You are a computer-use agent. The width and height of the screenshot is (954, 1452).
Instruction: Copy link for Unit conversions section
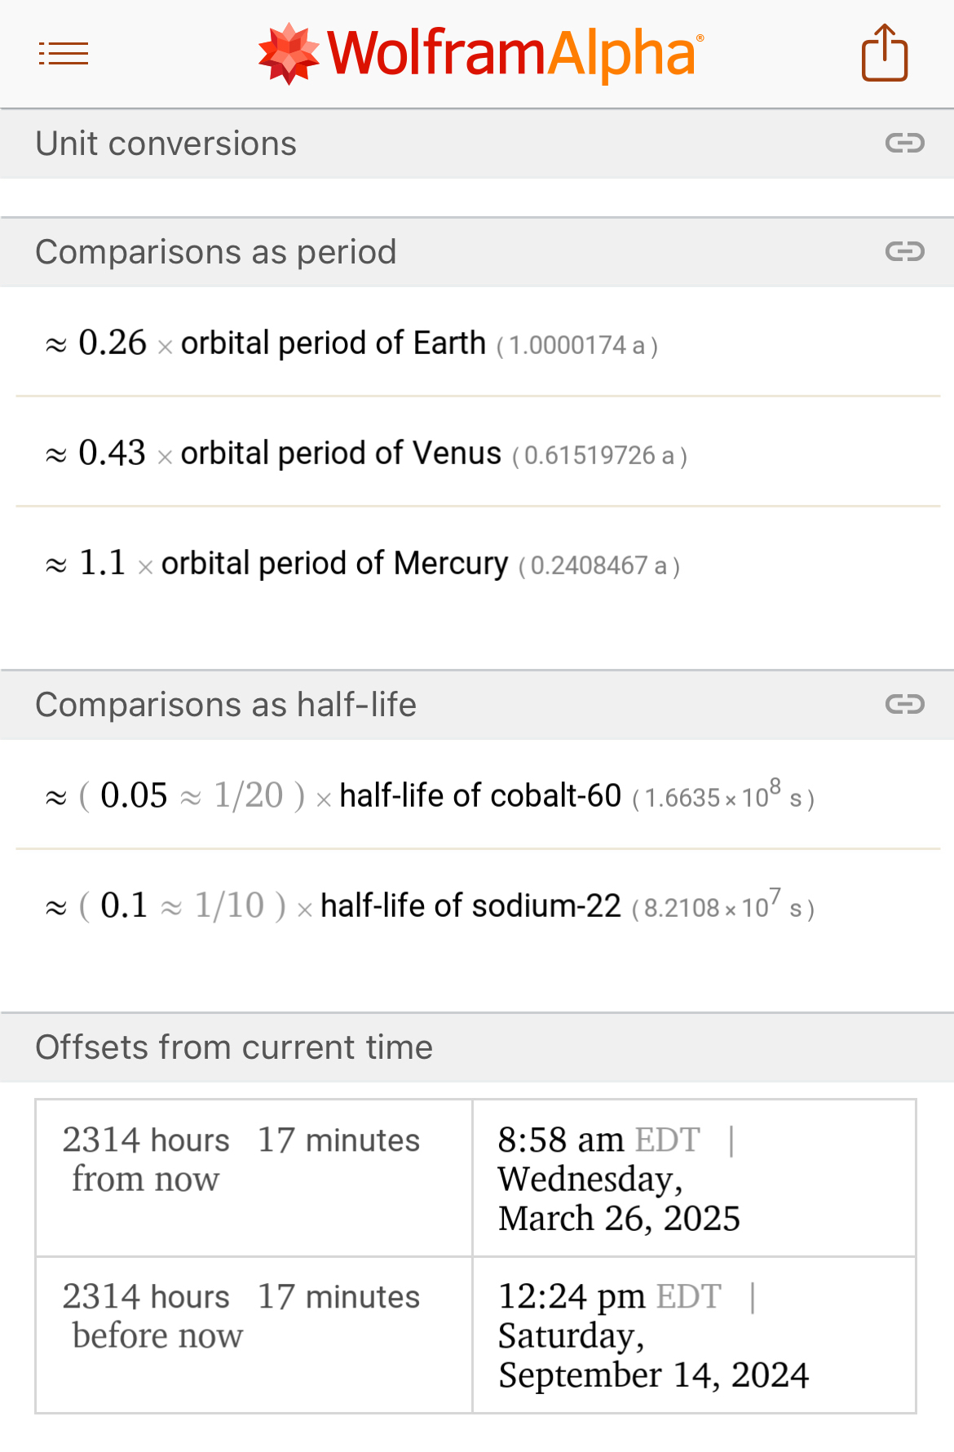click(904, 144)
